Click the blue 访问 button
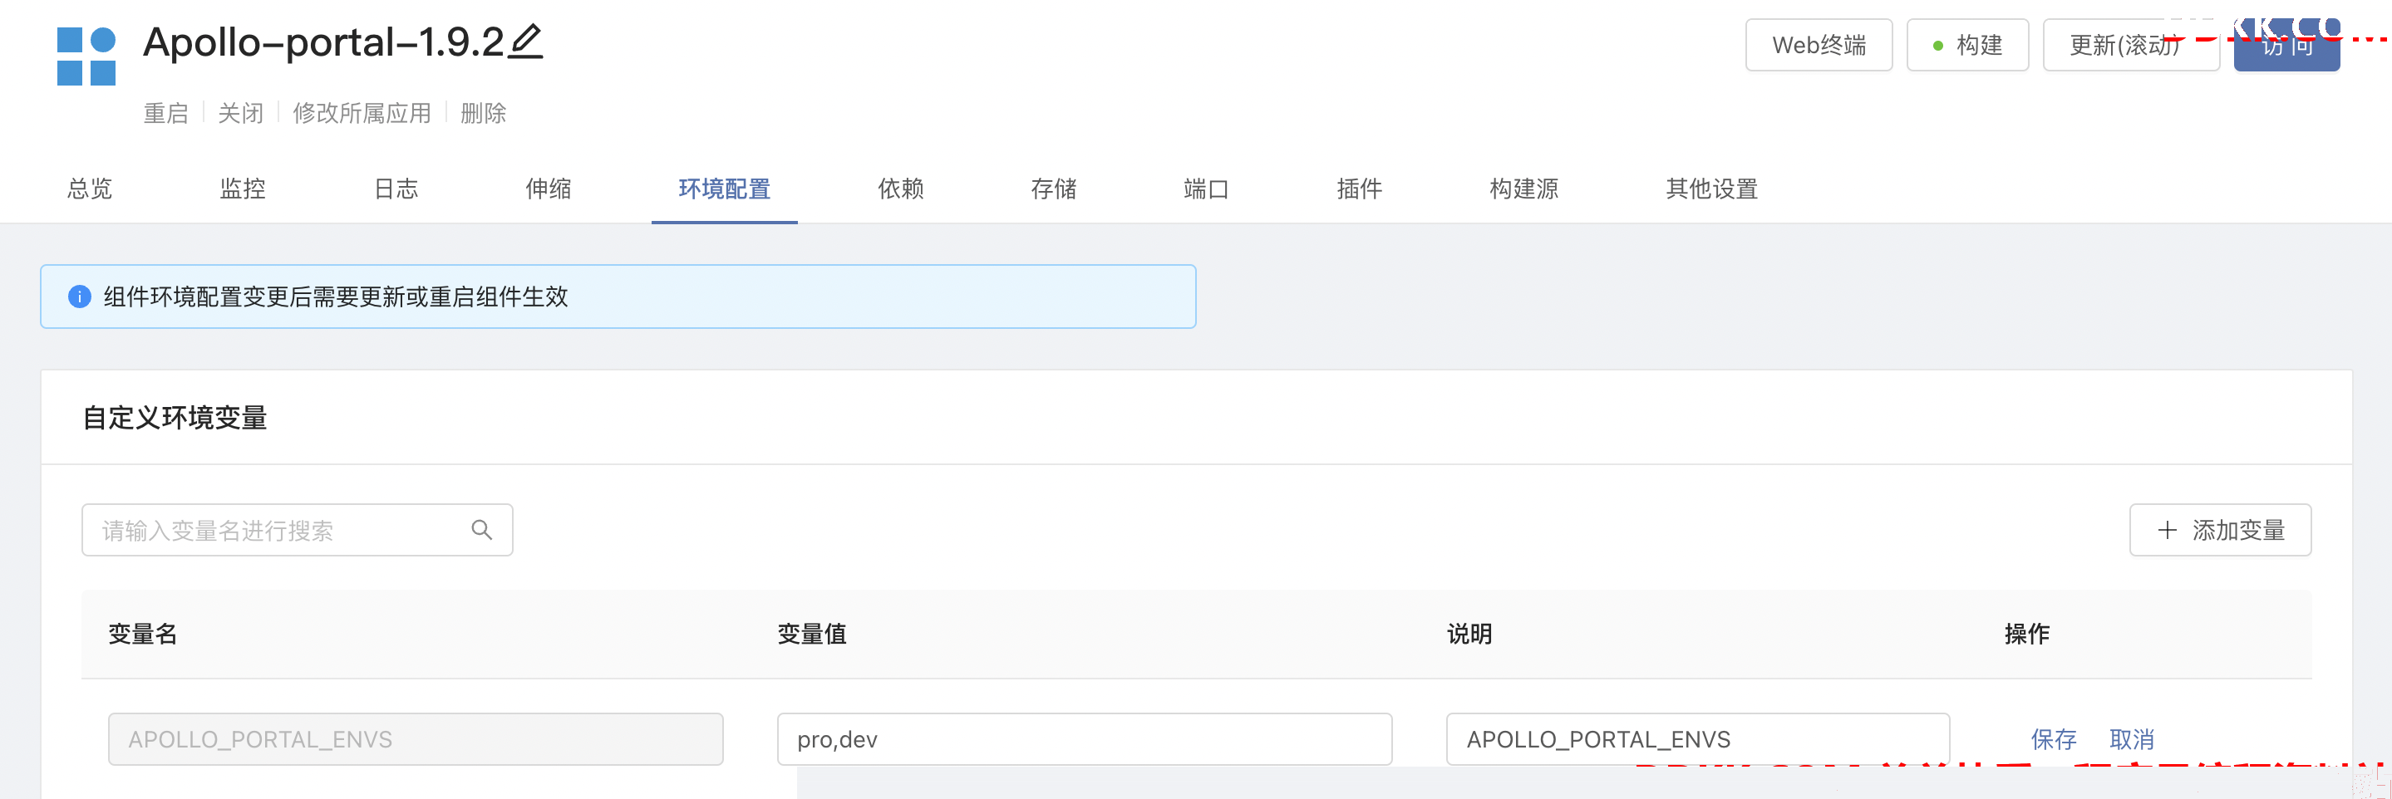Image resolution: width=2392 pixels, height=799 pixels. coord(2286,45)
